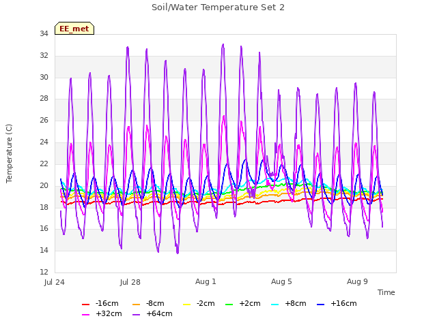Click the 28 y-axis tick label
The height and width of the screenshot is (327, 437).
(x=44, y=98)
